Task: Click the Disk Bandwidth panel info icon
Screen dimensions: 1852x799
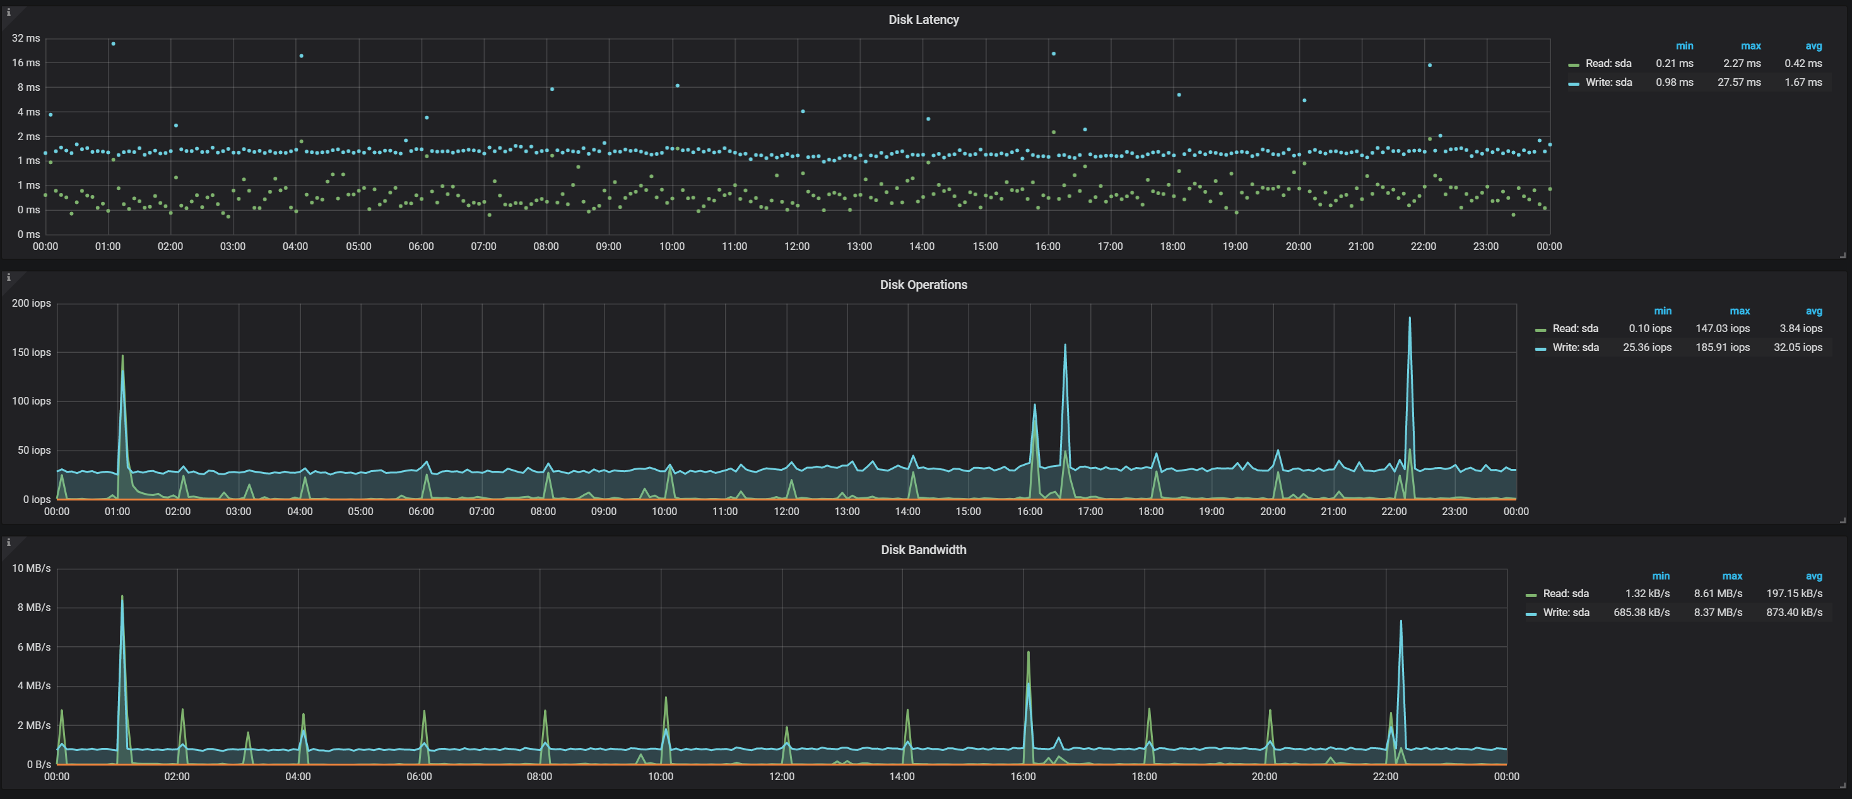Action: (8, 542)
